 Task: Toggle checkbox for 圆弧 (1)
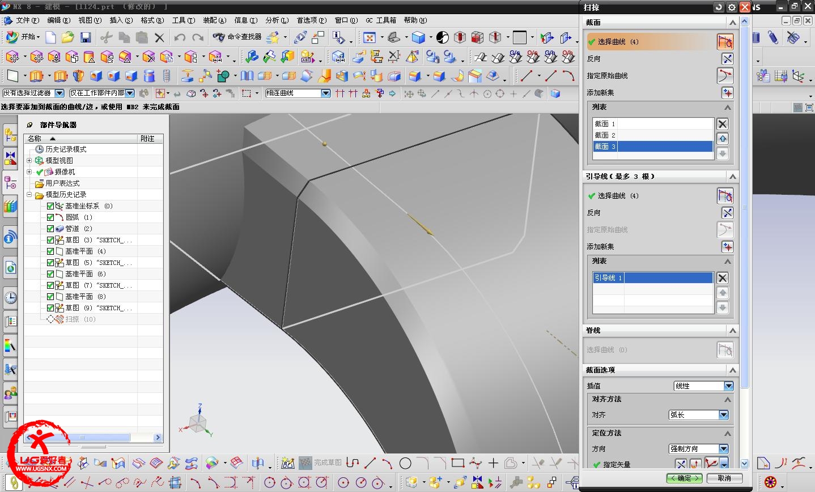[x=50, y=217]
